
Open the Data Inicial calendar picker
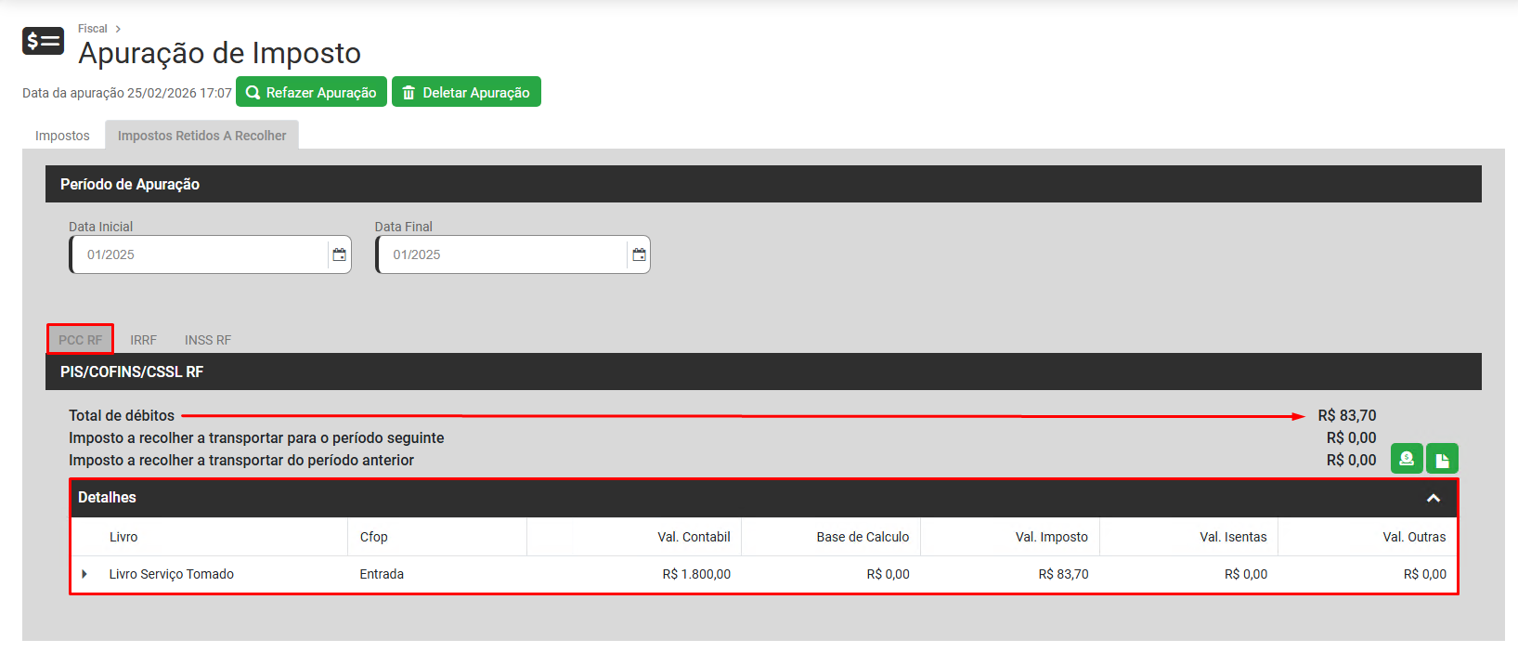[340, 254]
